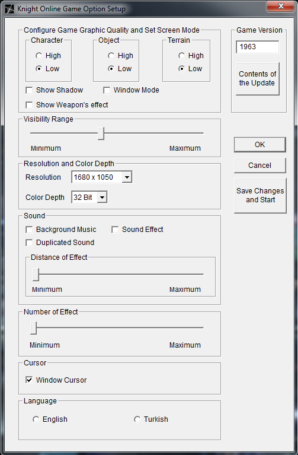Select High for Character quality

click(x=39, y=55)
